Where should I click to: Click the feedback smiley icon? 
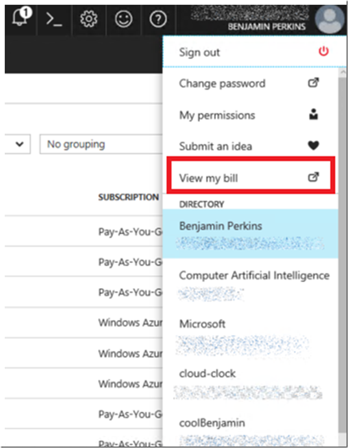click(x=123, y=19)
